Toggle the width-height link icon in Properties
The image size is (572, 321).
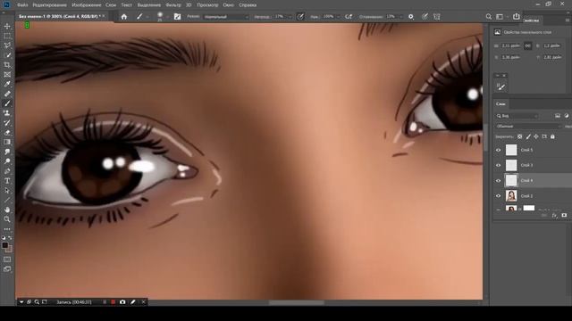(x=527, y=45)
